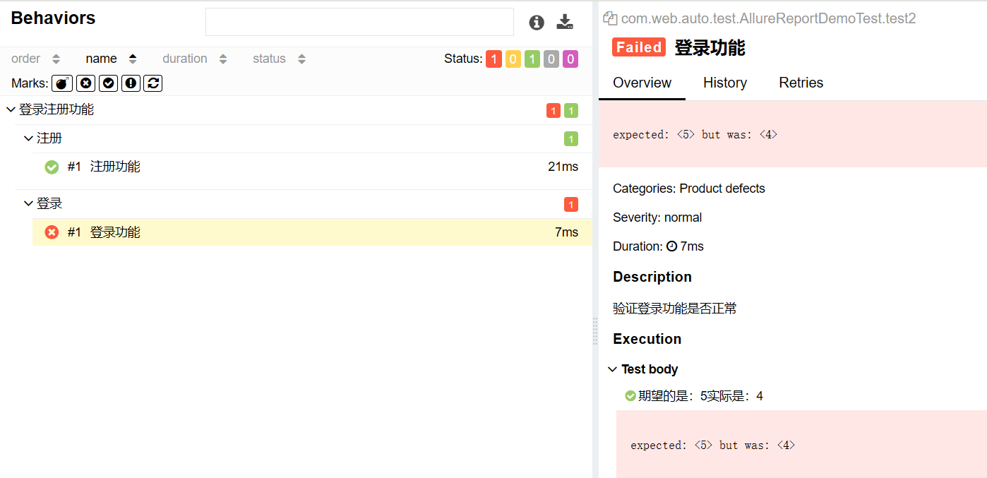Sort tests by order
Screen dimensions: 987x478
[36, 59]
